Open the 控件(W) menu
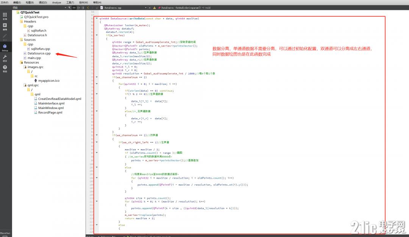409x237 pixels. tap(83, 2)
